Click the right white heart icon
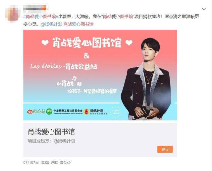 click(129, 43)
